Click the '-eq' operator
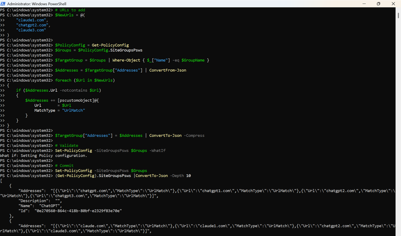The height and width of the screenshot is (236, 401). tap(176, 60)
